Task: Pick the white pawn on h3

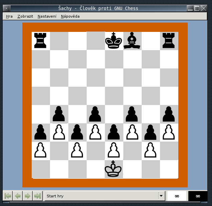Action: pos(169,132)
